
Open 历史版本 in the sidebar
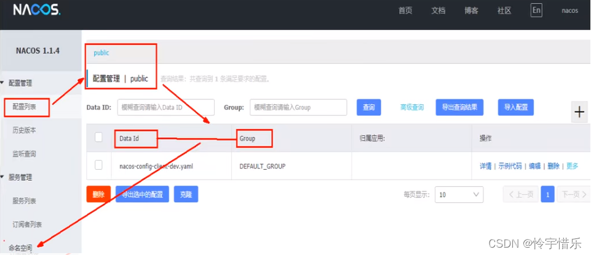pos(25,131)
